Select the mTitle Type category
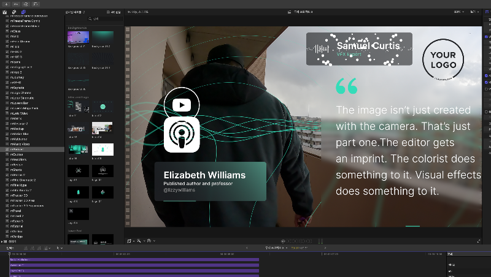The height and width of the screenshot is (277, 491). point(18,185)
